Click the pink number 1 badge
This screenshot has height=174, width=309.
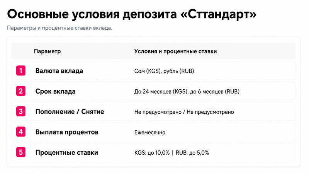(x=21, y=71)
